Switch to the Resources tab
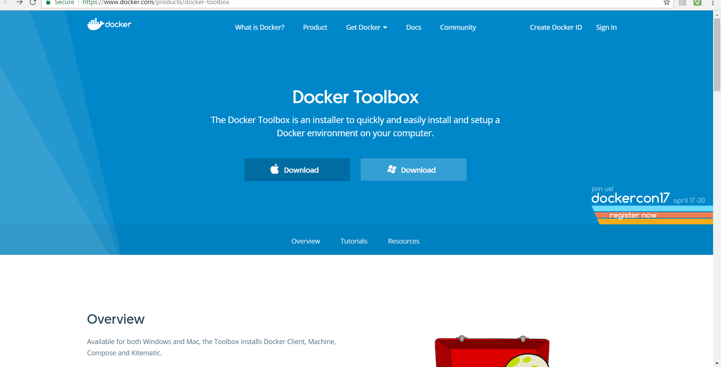Image resolution: width=721 pixels, height=367 pixels. click(403, 241)
